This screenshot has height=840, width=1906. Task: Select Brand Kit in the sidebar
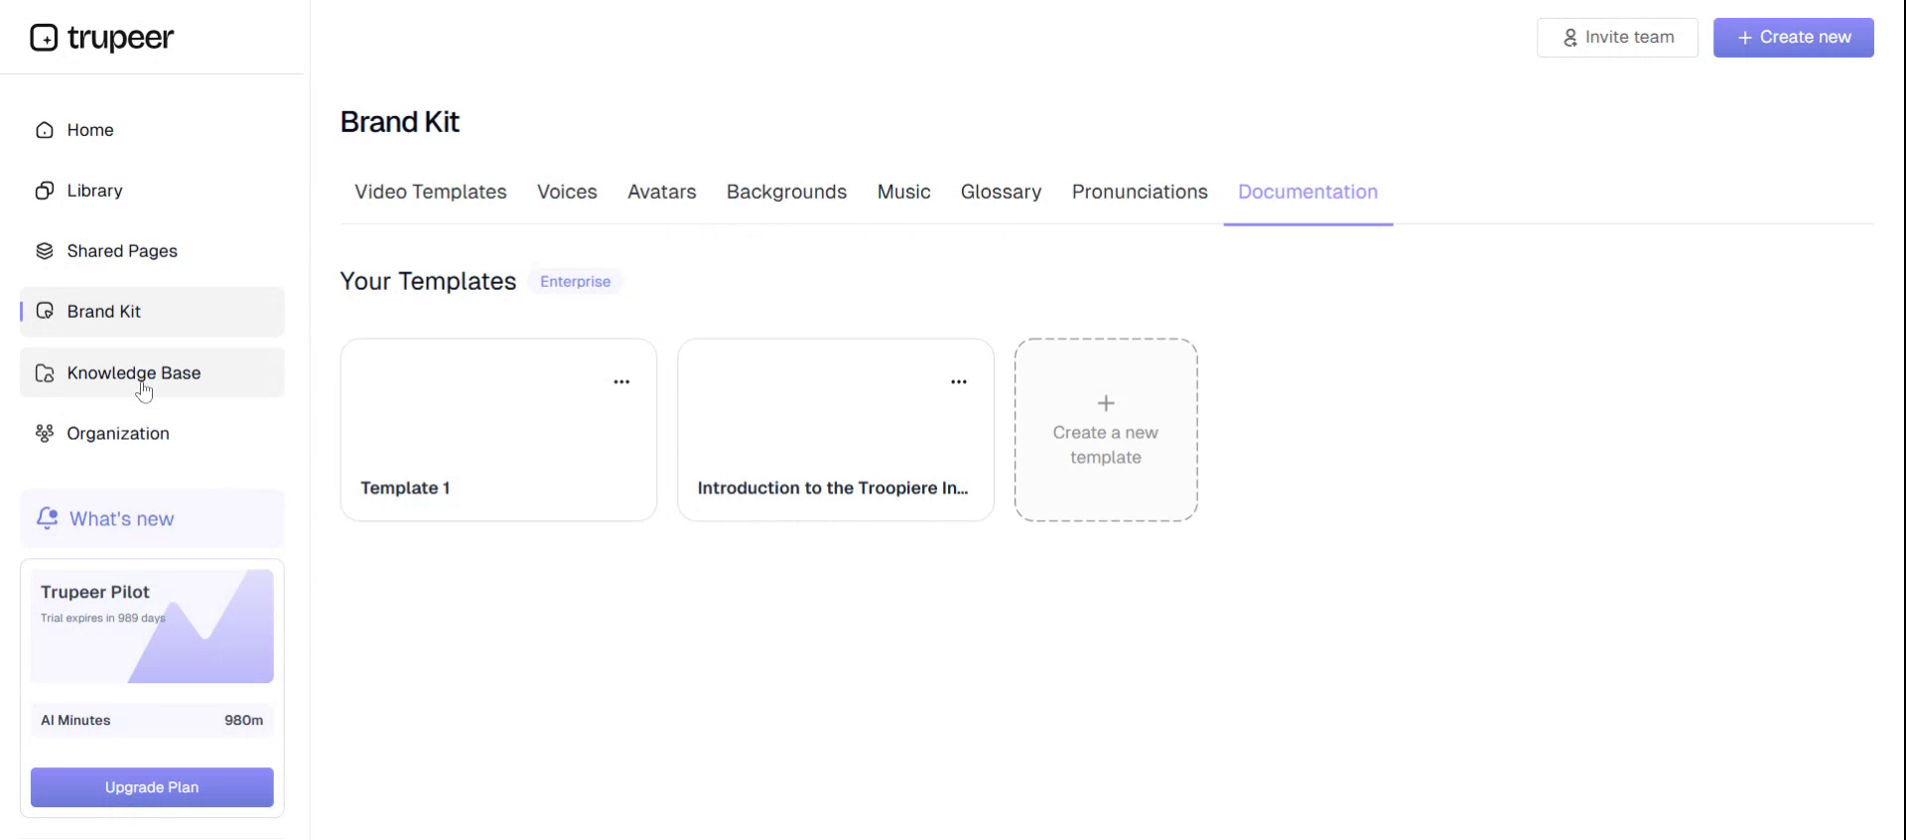point(152,312)
